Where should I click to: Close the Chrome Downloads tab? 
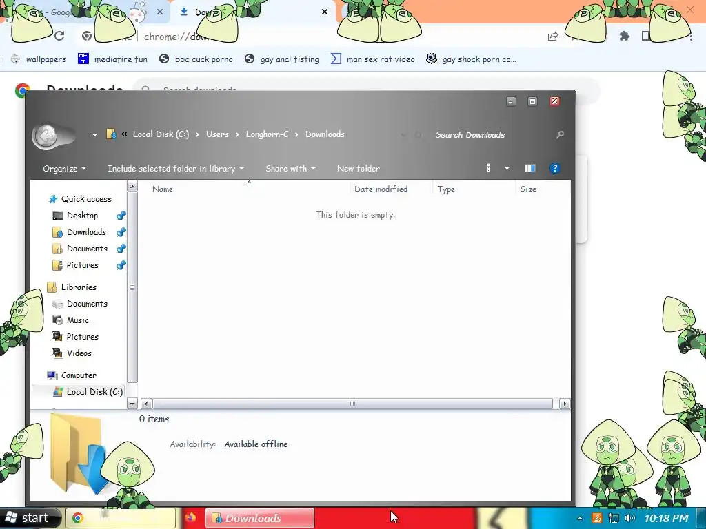[x=325, y=12]
